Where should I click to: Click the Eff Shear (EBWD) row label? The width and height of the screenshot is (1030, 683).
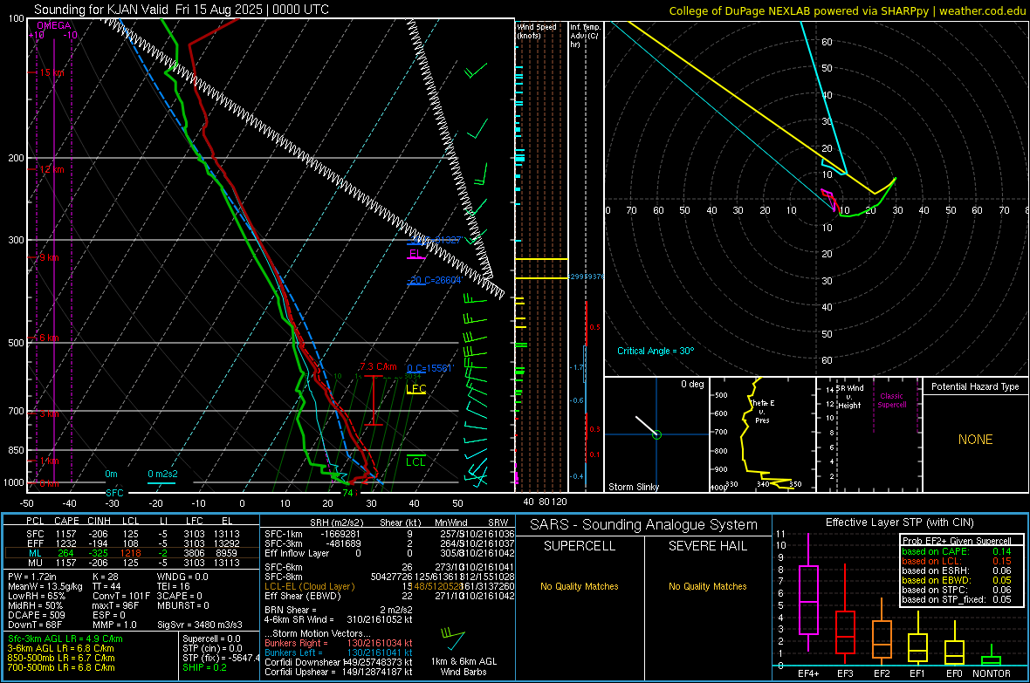[x=303, y=597]
